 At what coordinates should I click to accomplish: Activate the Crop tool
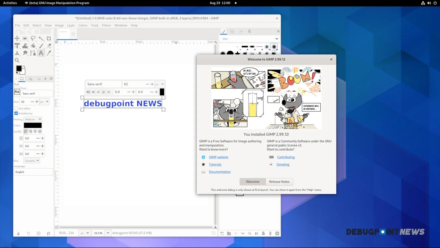click(x=49, y=38)
